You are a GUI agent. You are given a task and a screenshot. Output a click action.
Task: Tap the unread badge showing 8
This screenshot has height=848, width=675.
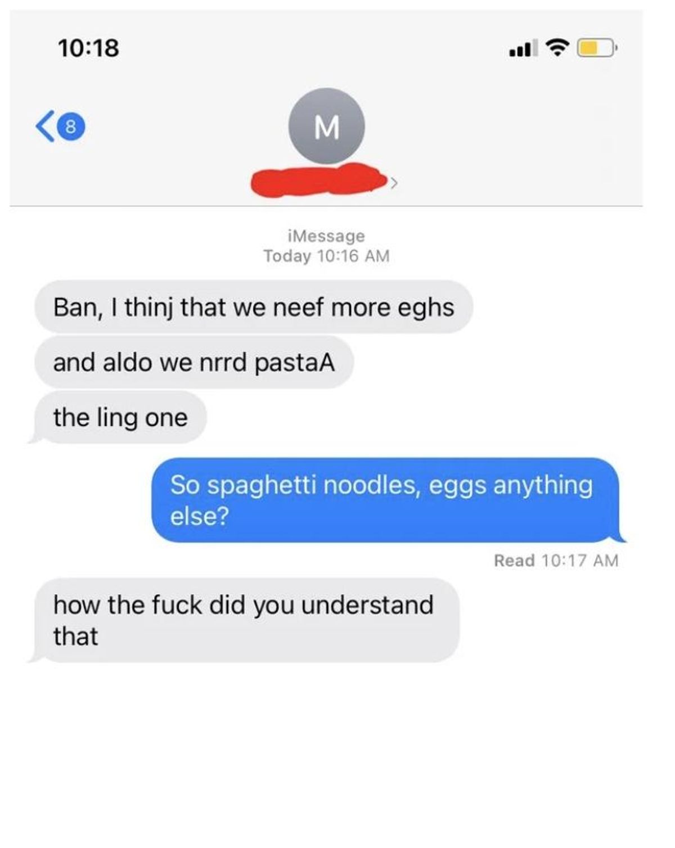click(x=71, y=127)
